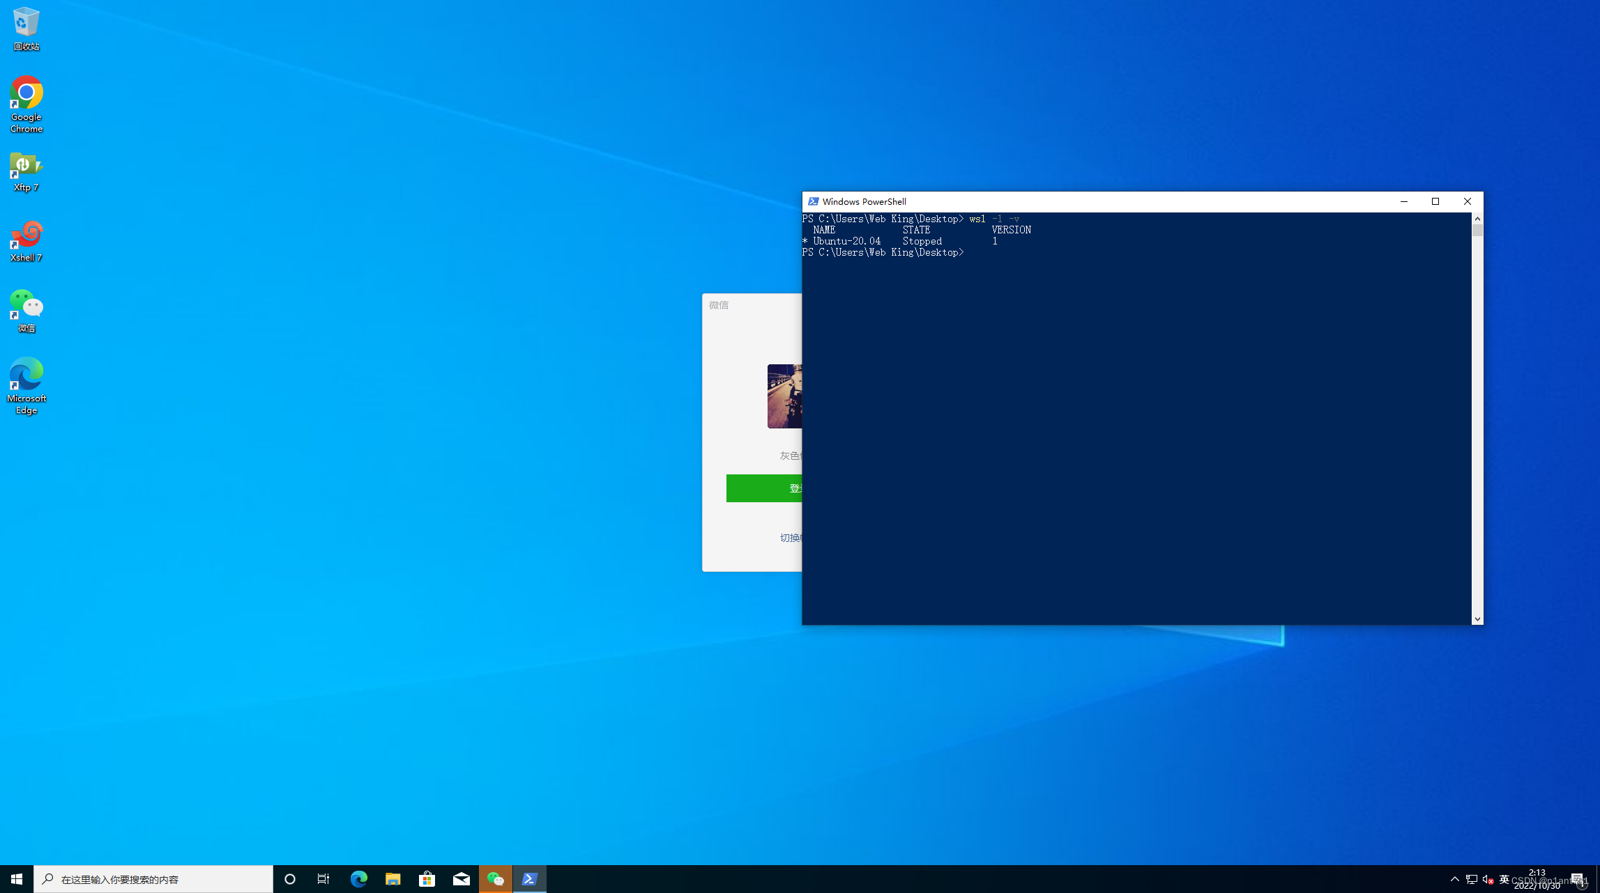The image size is (1600, 893).
Task: Click the PowerShell title bar icon
Action: (x=813, y=201)
